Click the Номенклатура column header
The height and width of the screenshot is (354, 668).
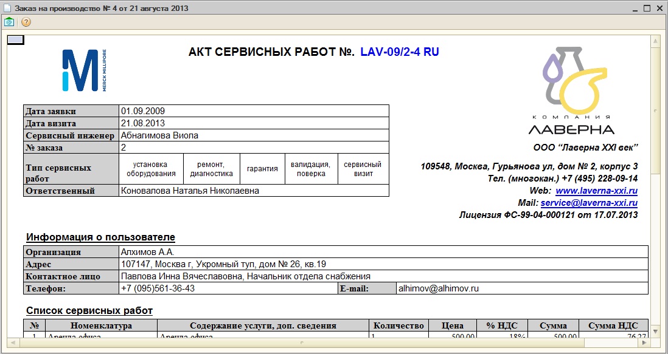click(x=102, y=326)
